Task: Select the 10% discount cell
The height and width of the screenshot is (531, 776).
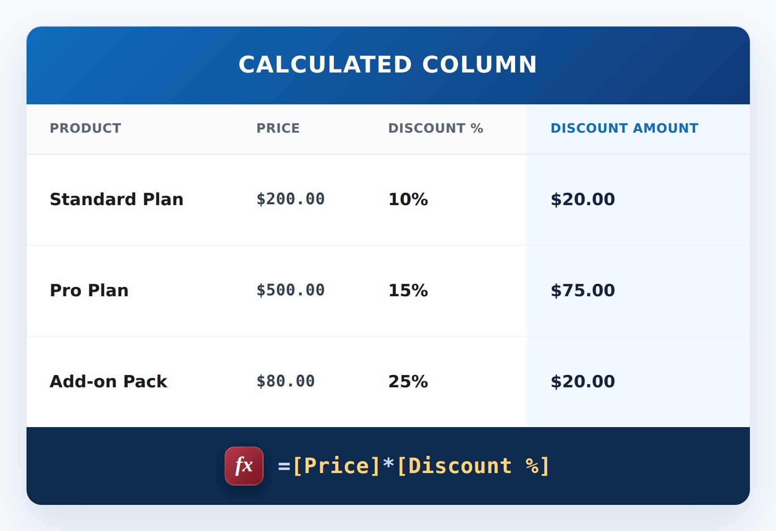Action: [408, 199]
